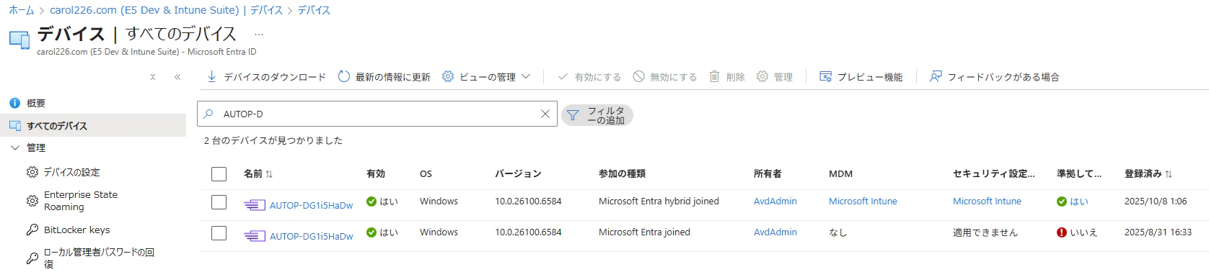Toggle the select-all header checkbox
The height and width of the screenshot is (272, 1209).
[x=219, y=174]
